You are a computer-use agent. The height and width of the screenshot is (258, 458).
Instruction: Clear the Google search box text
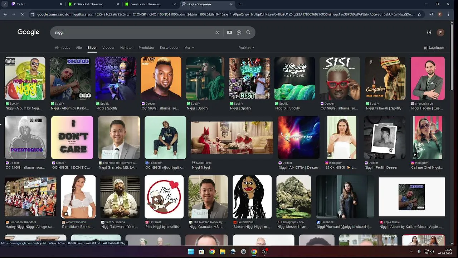[x=218, y=32]
